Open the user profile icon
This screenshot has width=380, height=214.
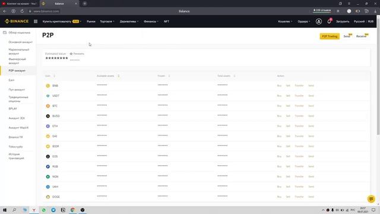(x=319, y=21)
